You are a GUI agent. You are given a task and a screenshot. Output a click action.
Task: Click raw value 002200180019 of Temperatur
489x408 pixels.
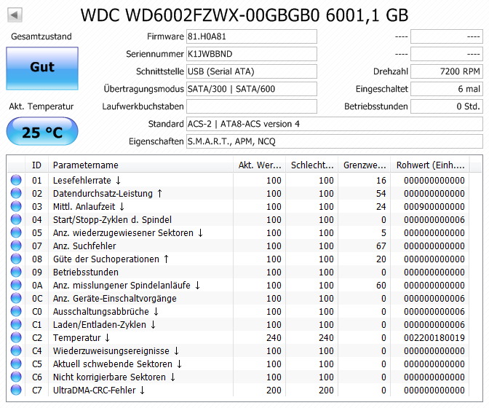pos(434,338)
